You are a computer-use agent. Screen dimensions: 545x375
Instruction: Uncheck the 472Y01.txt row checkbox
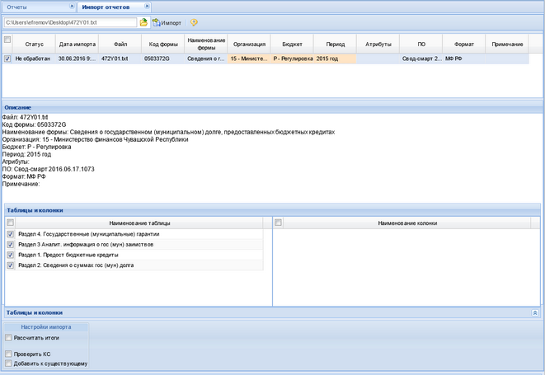[7, 59]
